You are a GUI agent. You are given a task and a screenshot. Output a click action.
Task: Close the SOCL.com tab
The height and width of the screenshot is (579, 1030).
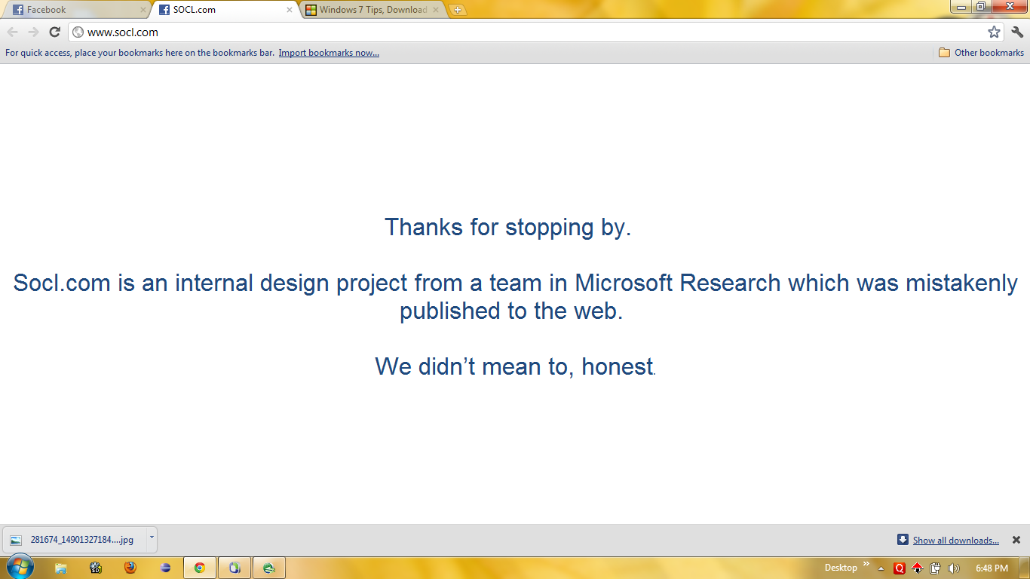(x=289, y=10)
